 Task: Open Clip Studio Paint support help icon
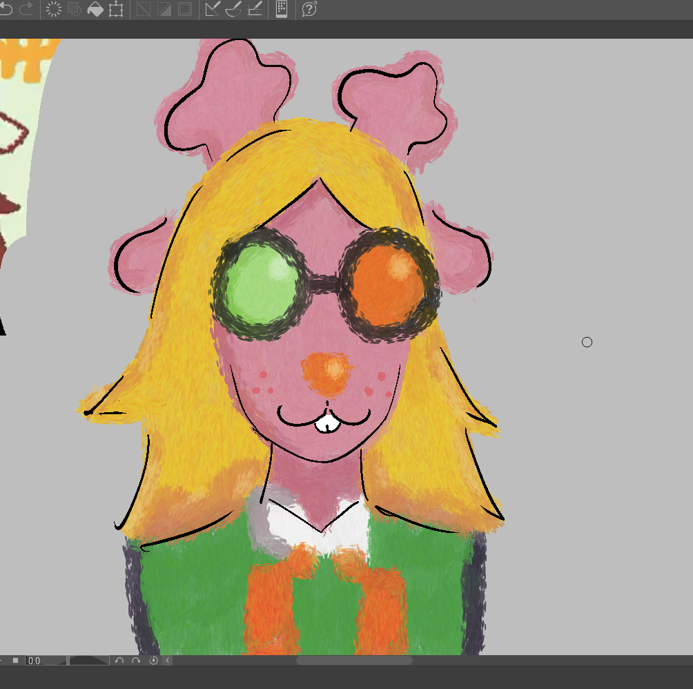click(309, 9)
